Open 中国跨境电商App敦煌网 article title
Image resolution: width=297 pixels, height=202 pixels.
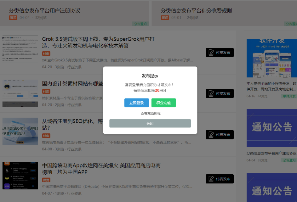pyautogui.click(x=101, y=169)
